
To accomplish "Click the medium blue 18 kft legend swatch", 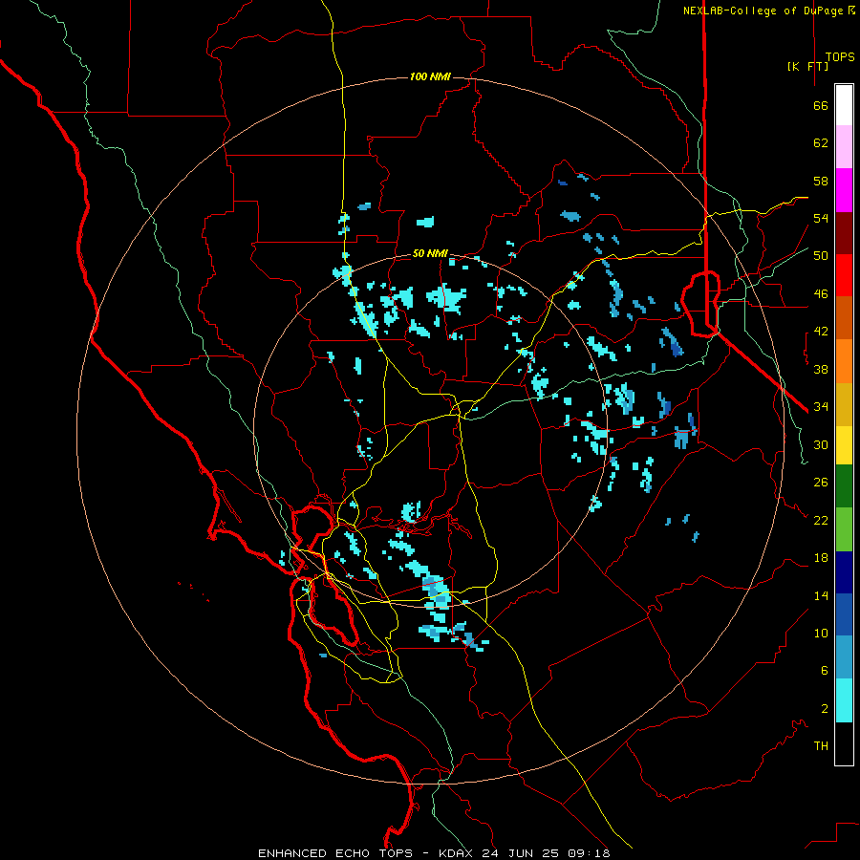I will pos(844,614).
